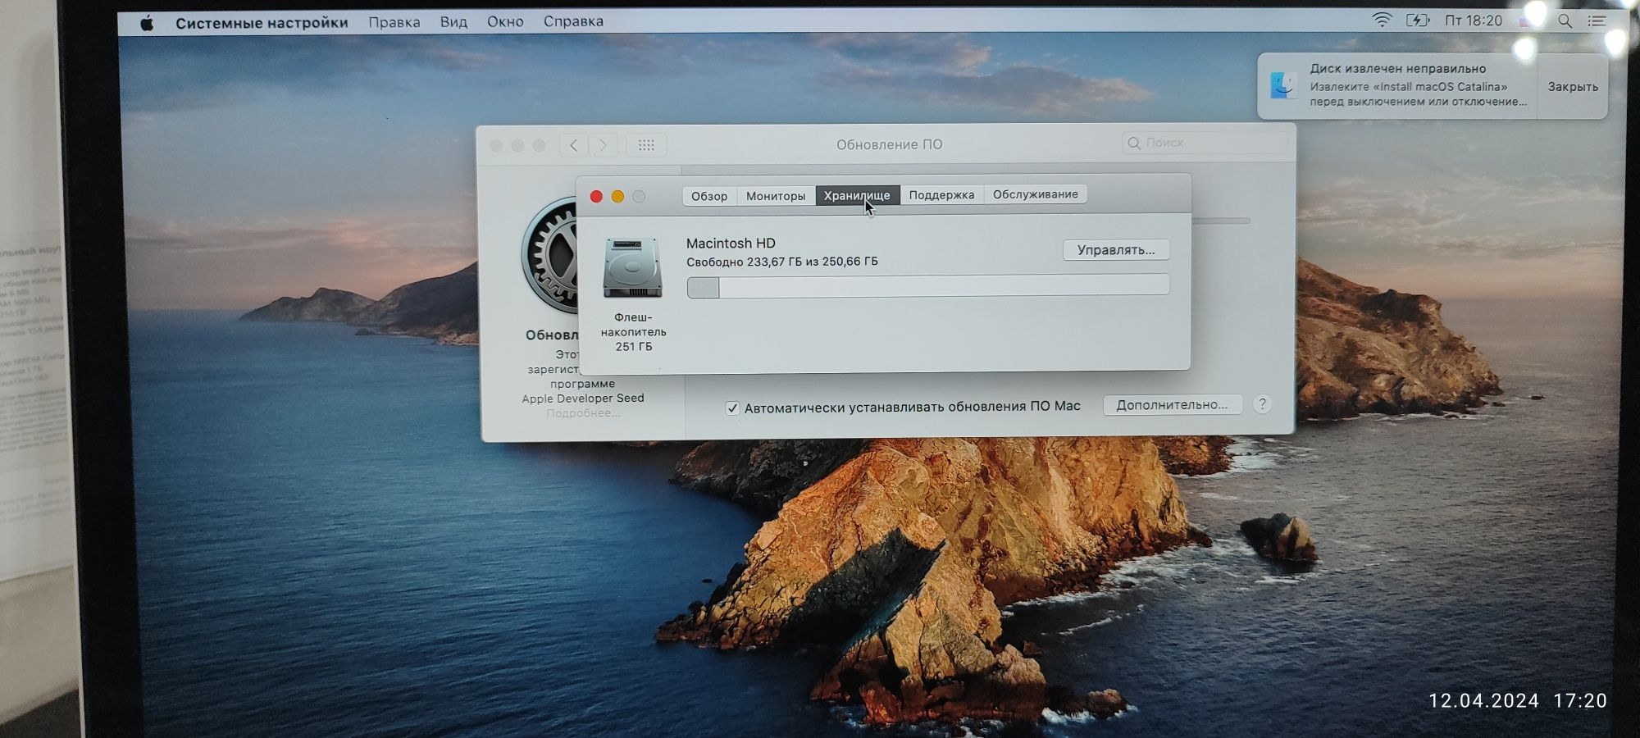Click the Диск извлечен неправильно notification title
Screen dimensions: 1640x738
click(1398, 68)
